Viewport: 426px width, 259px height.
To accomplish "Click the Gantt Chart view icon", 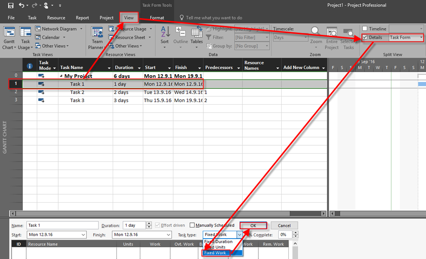I will 9,32.
